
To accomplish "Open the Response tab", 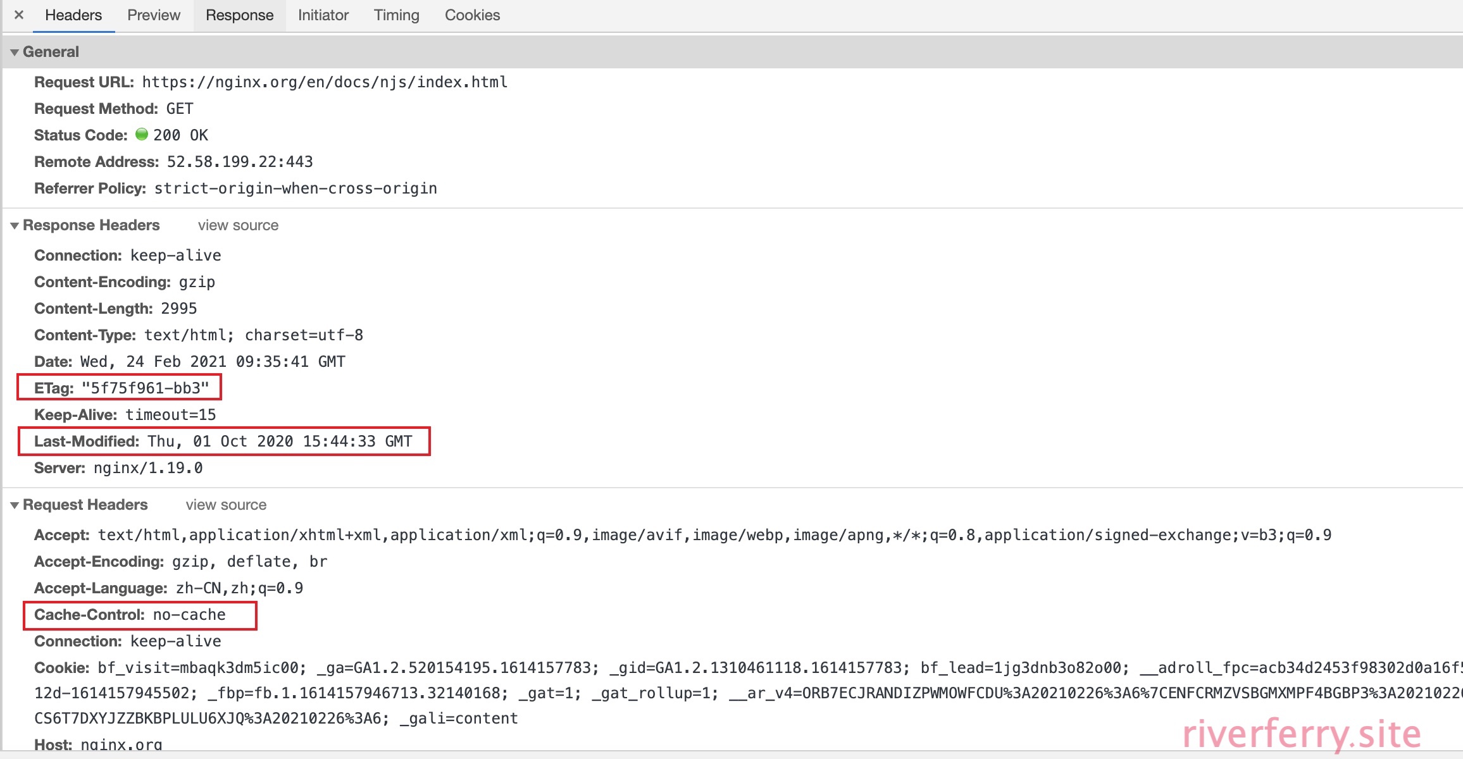I will pyautogui.click(x=239, y=15).
